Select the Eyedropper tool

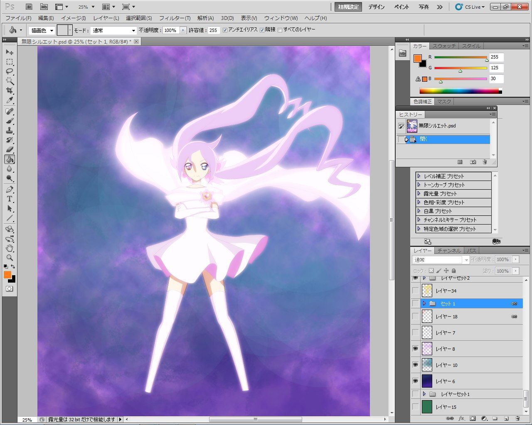tap(10, 100)
